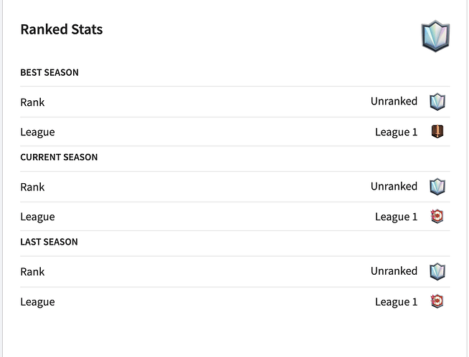Click Unranked value under Best Season
469x357 pixels.
click(x=394, y=102)
